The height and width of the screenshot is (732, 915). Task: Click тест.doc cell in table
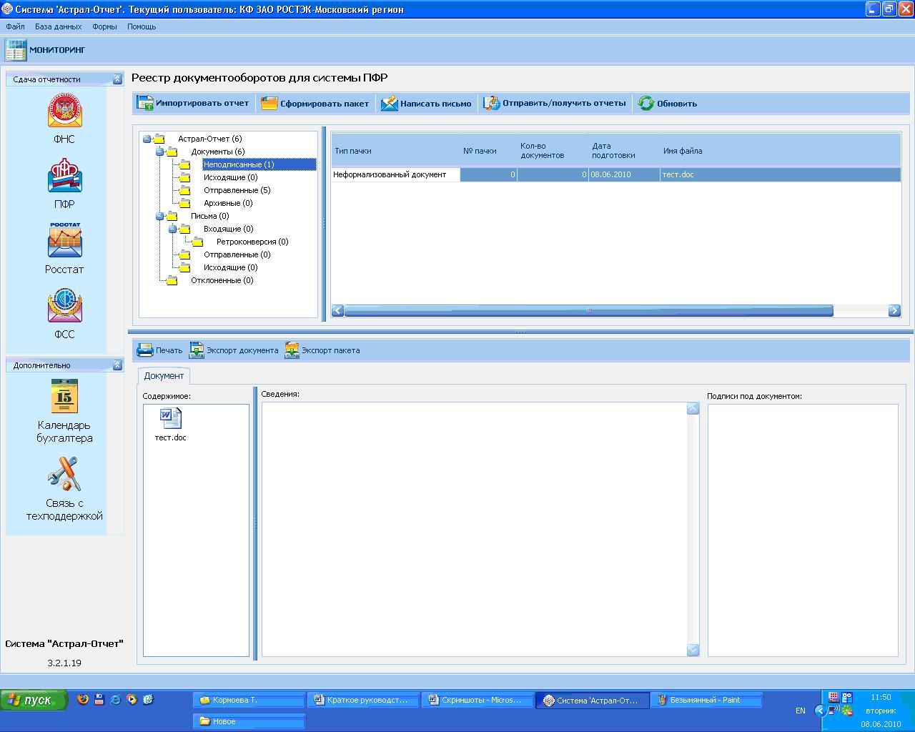(780, 174)
